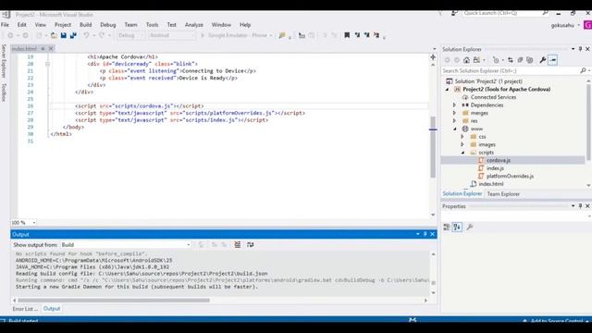Click the feedback icon beside Quick Launch
The height and width of the screenshot is (333, 592).
pyautogui.click(x=454, y=13)
